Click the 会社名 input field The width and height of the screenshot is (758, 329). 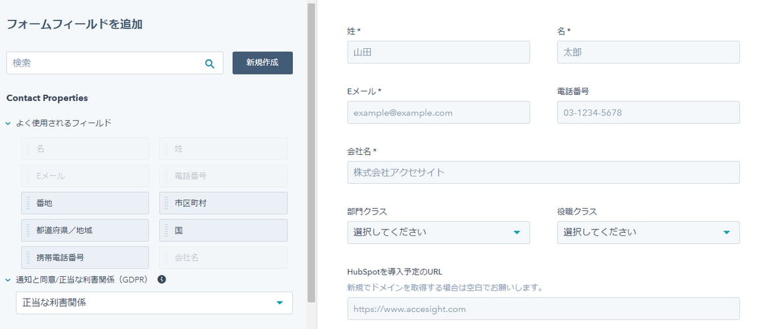tap(543, 172)
